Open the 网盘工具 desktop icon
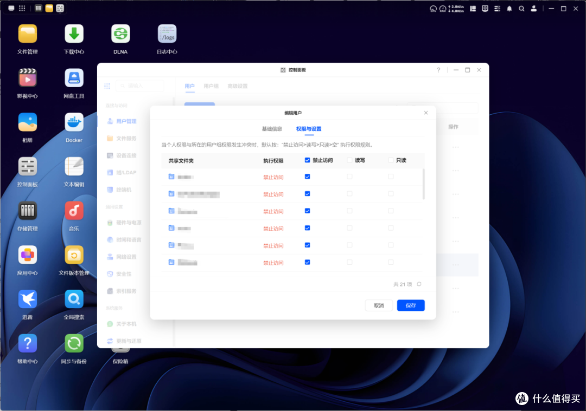 point(74,79)
